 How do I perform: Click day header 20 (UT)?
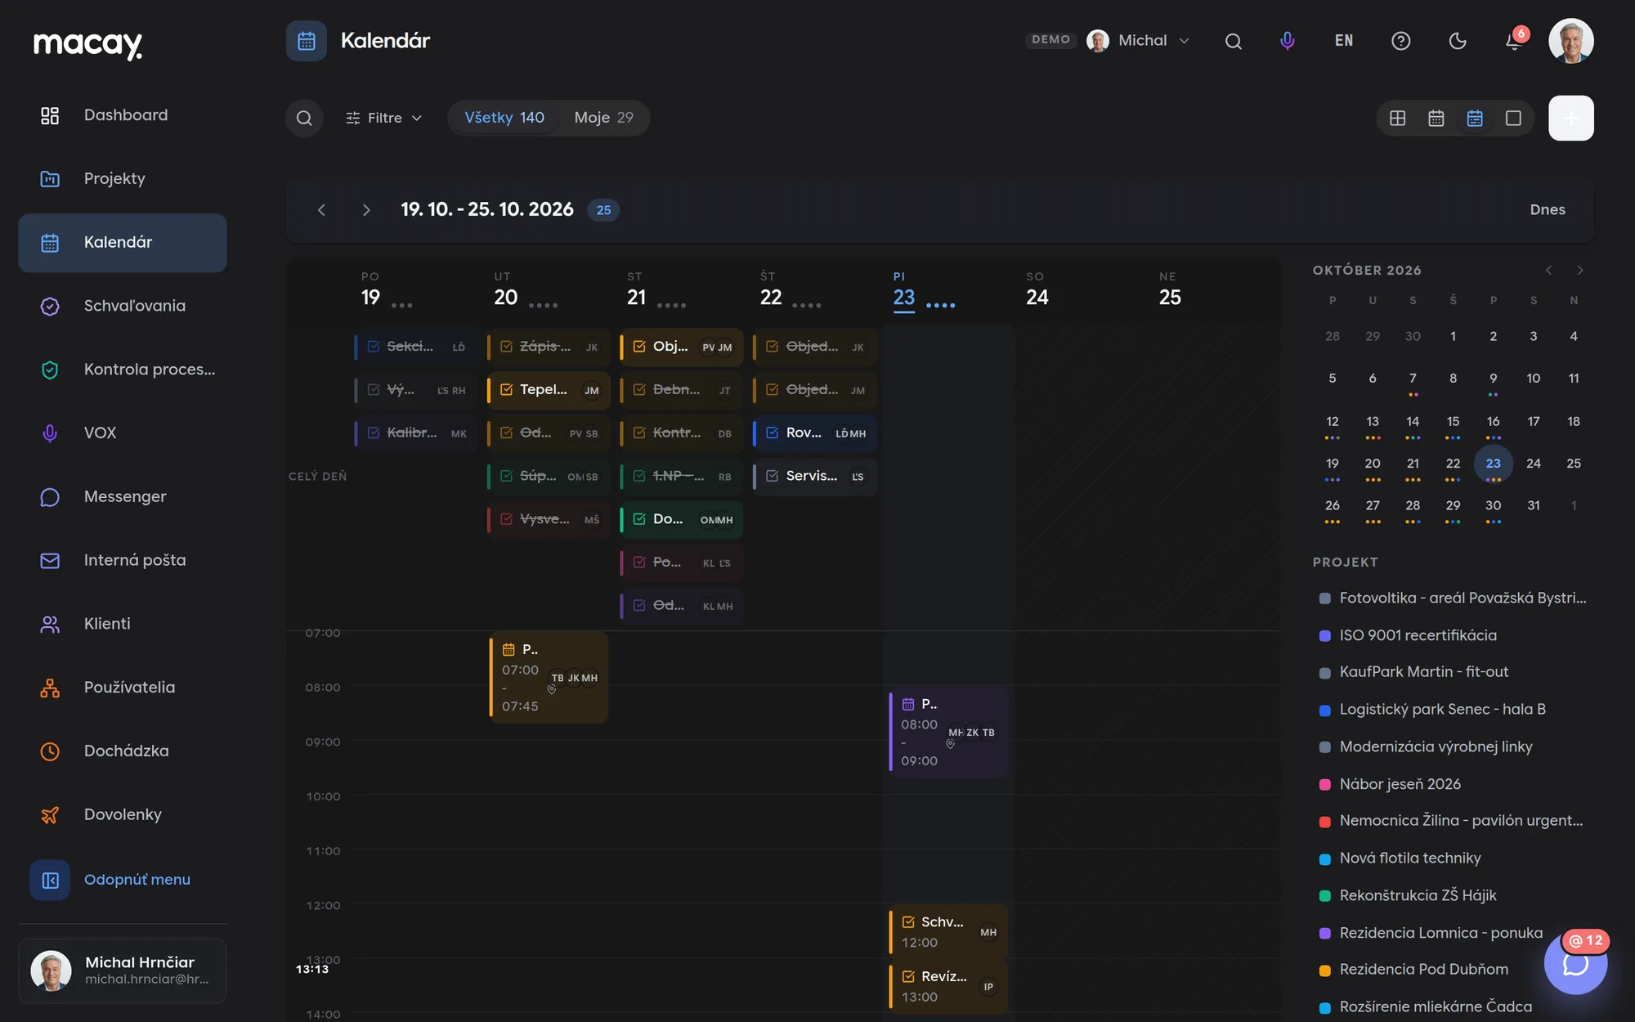pyautogui.click(x=506, y=298)
